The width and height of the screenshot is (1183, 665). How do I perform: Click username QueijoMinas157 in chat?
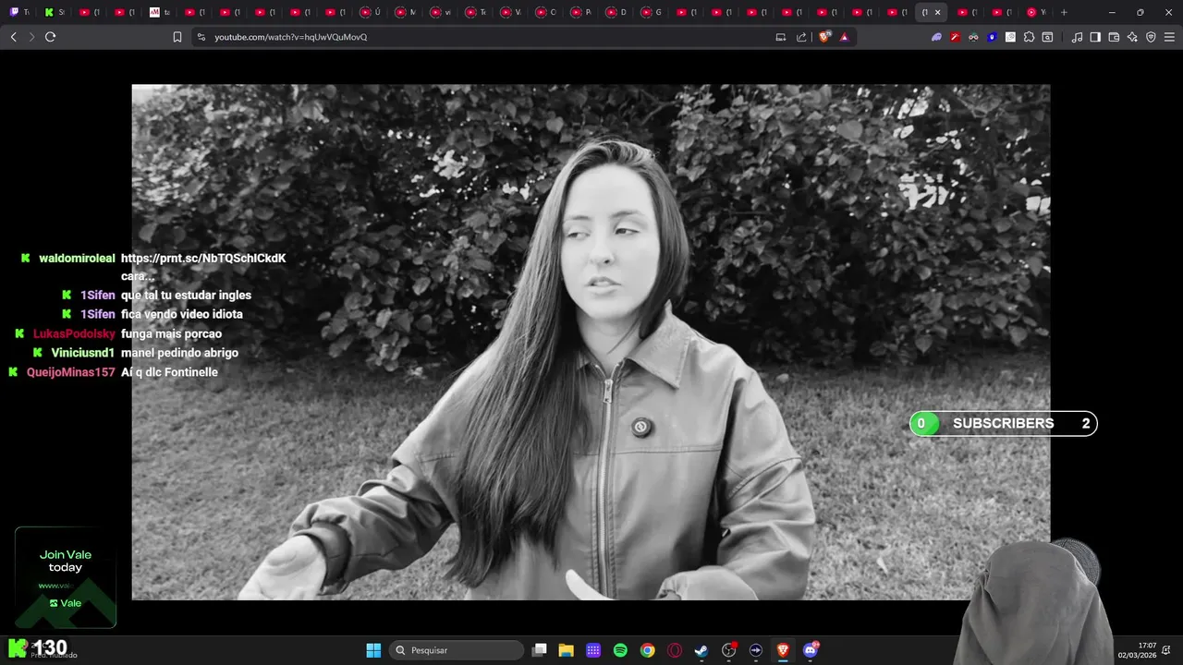[x=71, y=372]
